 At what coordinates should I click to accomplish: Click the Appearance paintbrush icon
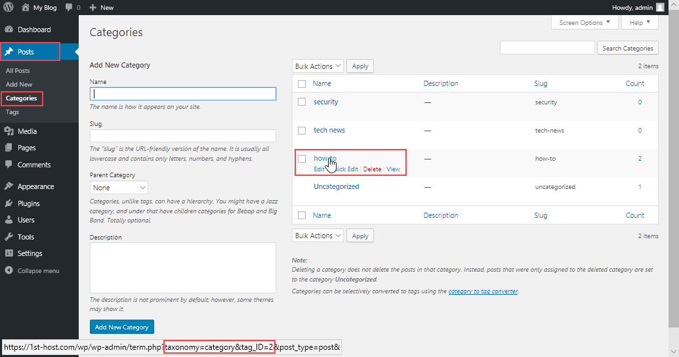9,186
